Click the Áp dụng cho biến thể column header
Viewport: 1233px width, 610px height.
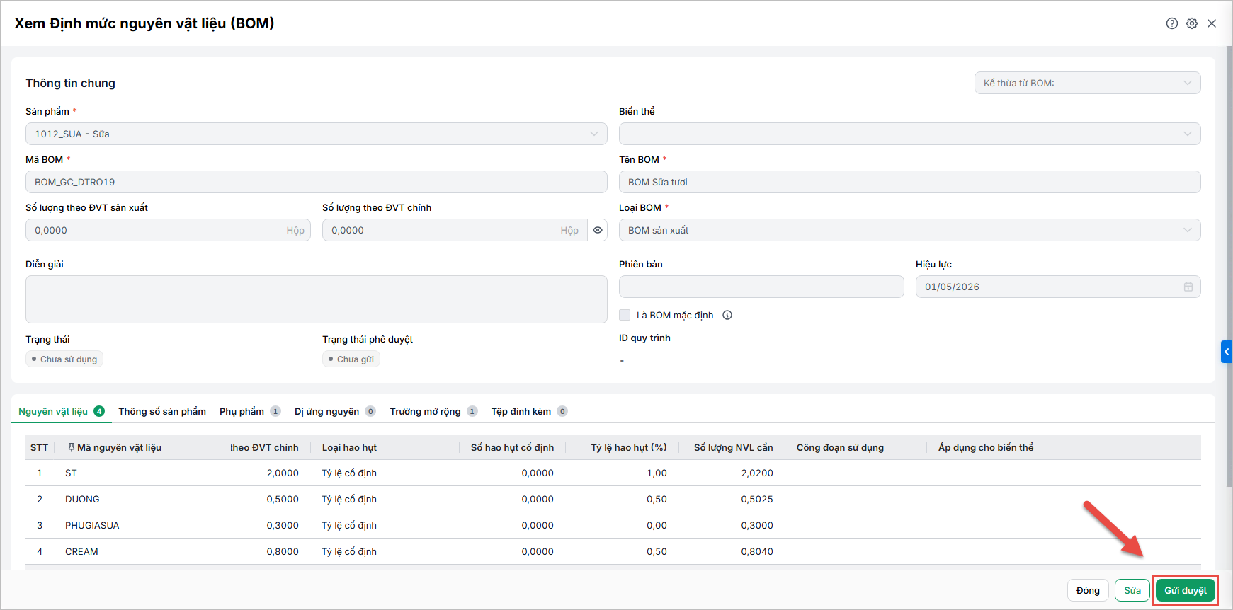coord(986,447)
